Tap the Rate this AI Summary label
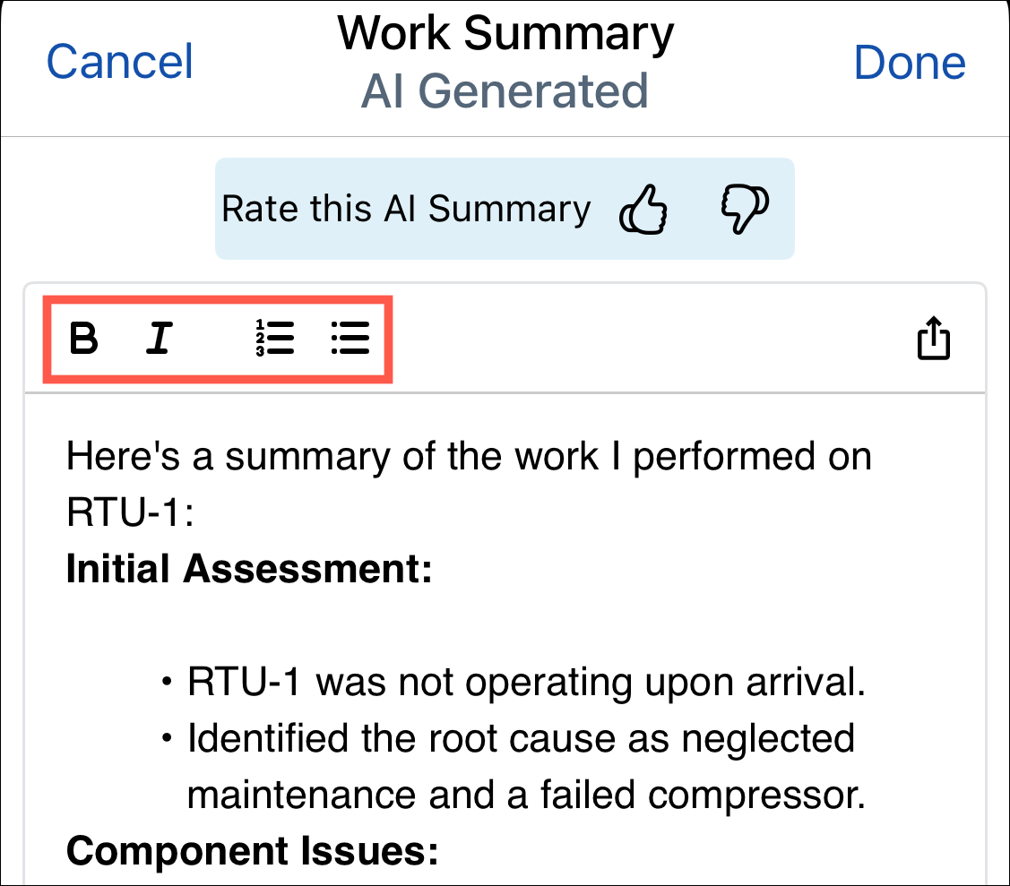Viewport: 1010px width, 886px height. pos(406,209)
